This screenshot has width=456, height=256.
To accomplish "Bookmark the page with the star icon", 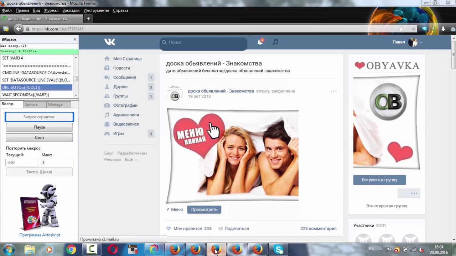I will point(401,29).
